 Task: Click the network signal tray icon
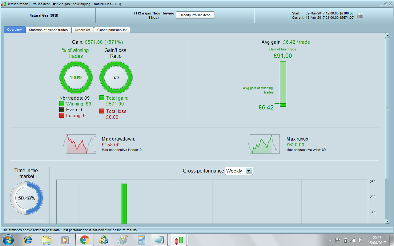353,240
